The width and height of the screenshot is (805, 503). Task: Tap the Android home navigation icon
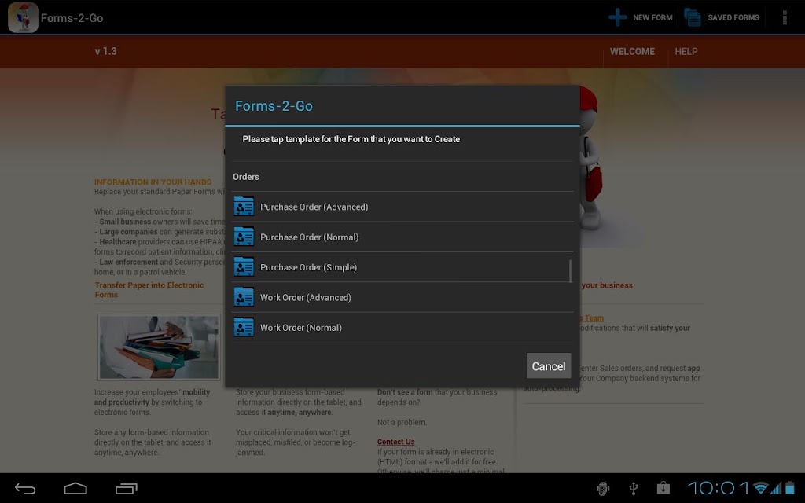[x=75, y=489]
